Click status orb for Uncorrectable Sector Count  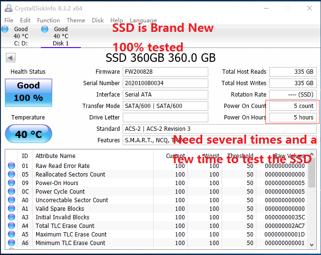pos(11,200)
